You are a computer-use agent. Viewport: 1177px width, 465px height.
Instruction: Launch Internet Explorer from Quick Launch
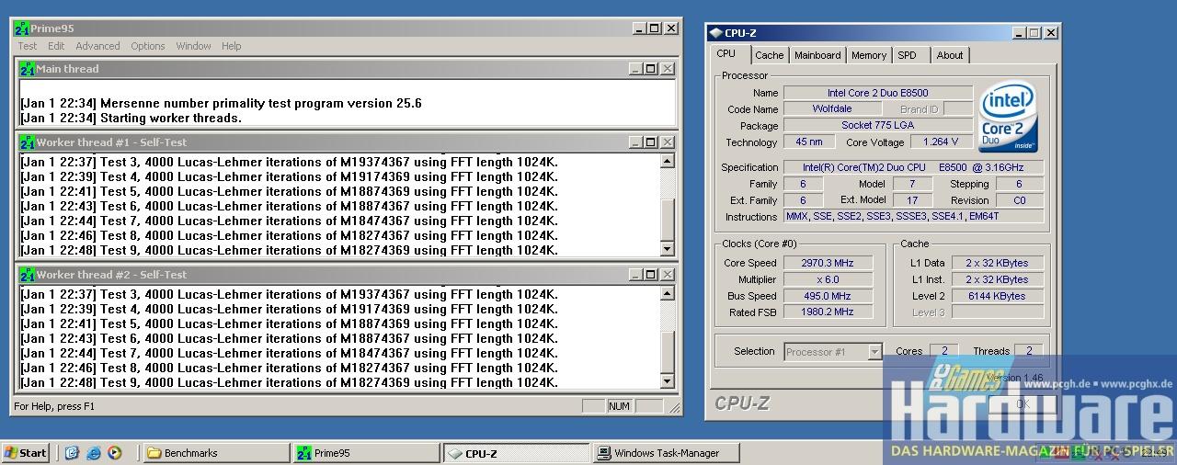(94, 452)
